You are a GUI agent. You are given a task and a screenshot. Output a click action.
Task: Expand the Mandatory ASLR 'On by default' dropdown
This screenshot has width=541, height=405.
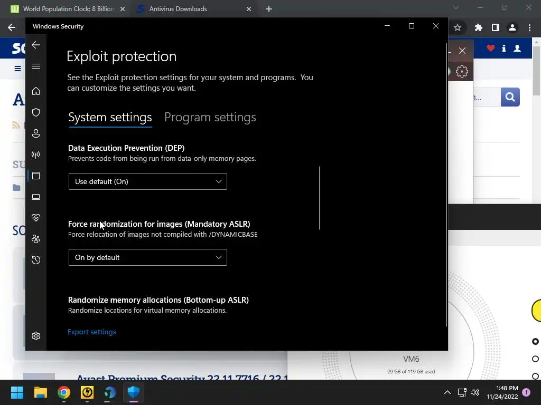[148, 257]
